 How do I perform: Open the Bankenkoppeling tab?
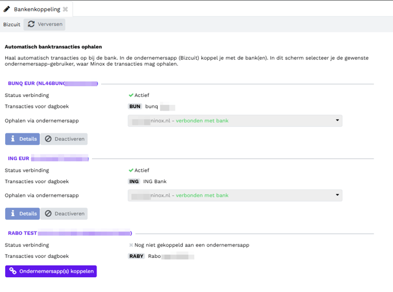pos(37,9)
